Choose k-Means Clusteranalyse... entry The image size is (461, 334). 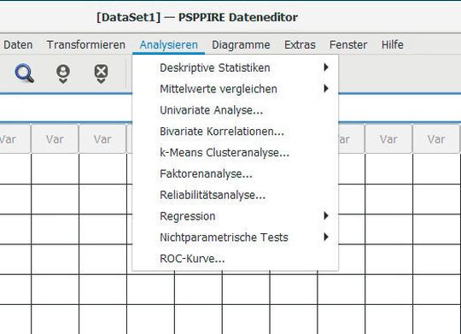(x=236, y=152)
